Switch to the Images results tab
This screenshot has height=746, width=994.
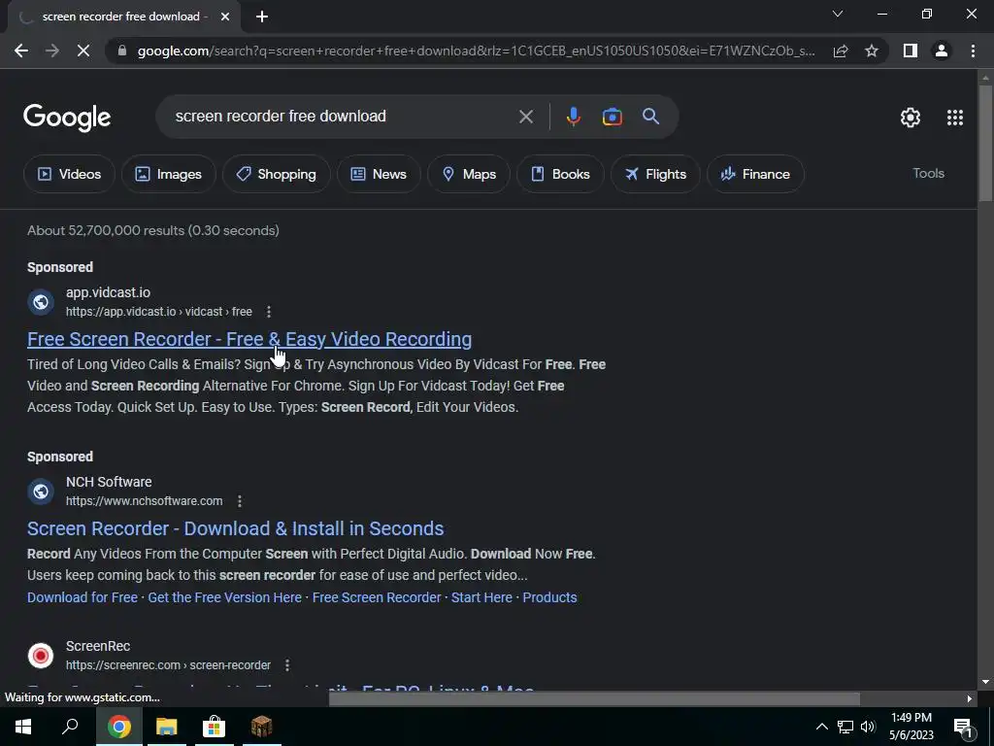pyautogui.click(x=169, y=174)
